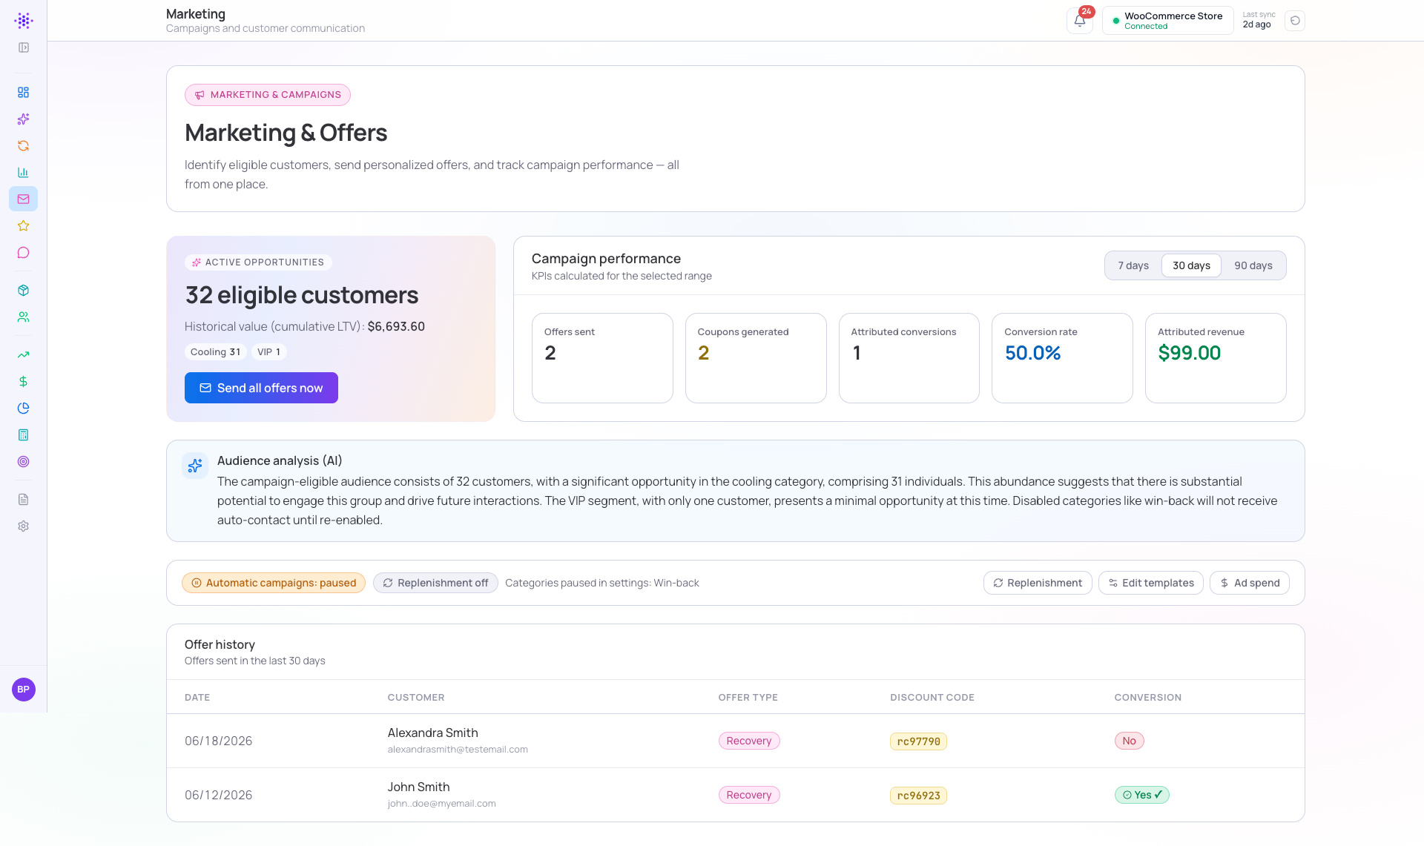Screen dimensions: 1424x846
Task: Click the sync refresh icon near Last sync
Action: (x=1295, y=21)
